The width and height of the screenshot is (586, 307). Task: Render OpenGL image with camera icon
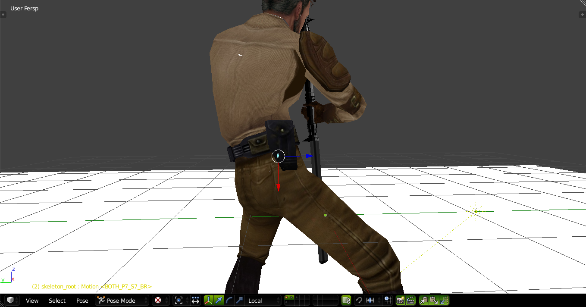(x=401, y=301)
